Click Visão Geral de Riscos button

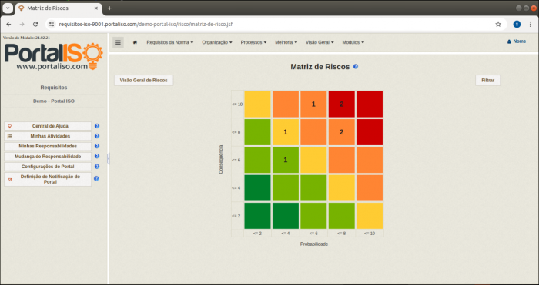tap(144, 80)
